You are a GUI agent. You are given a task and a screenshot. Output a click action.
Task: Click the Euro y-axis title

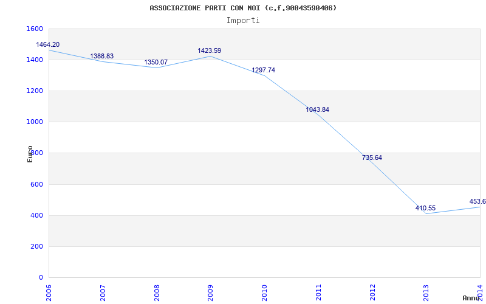point(30,153)
